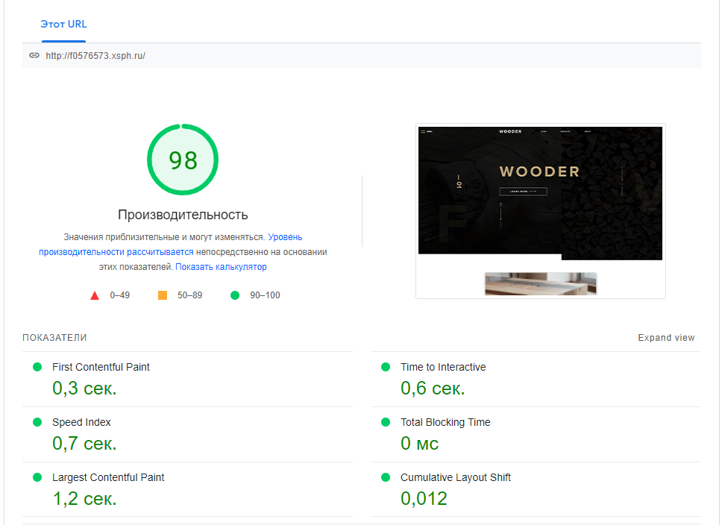This screenshot has height=525, width=725.
Task: Click green dot beside First Contentful Paint
Action: pyautogui.click(x=37, y=367)
